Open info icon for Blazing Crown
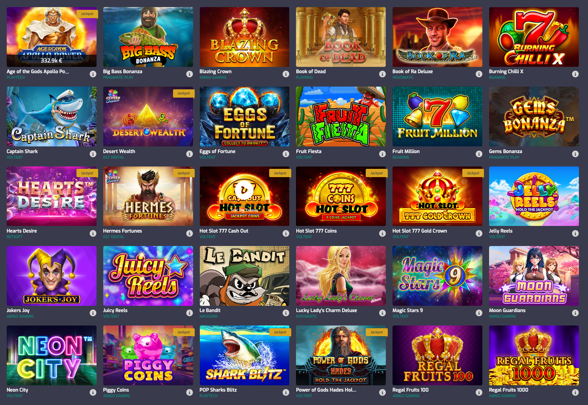Screen dimensions: 588x405 [x=286, y=74]
